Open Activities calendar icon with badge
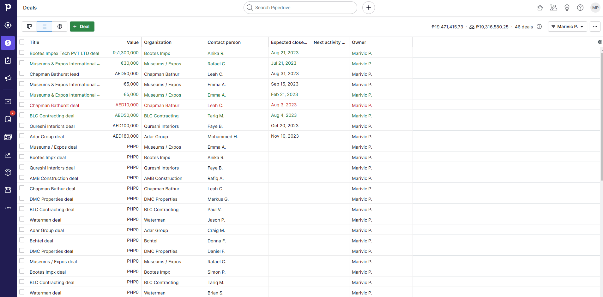The width and height of the screenshot is (603, 297). click(x=8, y=119)
